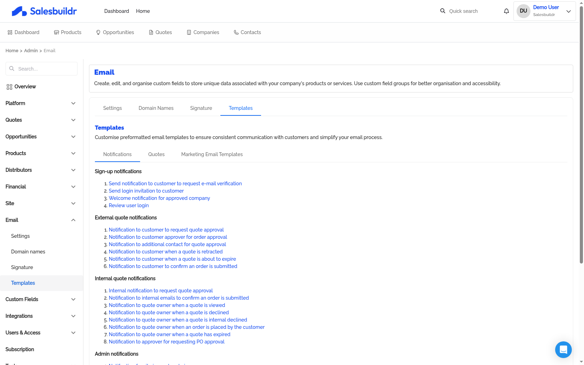Image resolution: width=584 pixels, height=365 pixels.
Task: Open quote is about to expire notification
Action: tap(172, 259)
